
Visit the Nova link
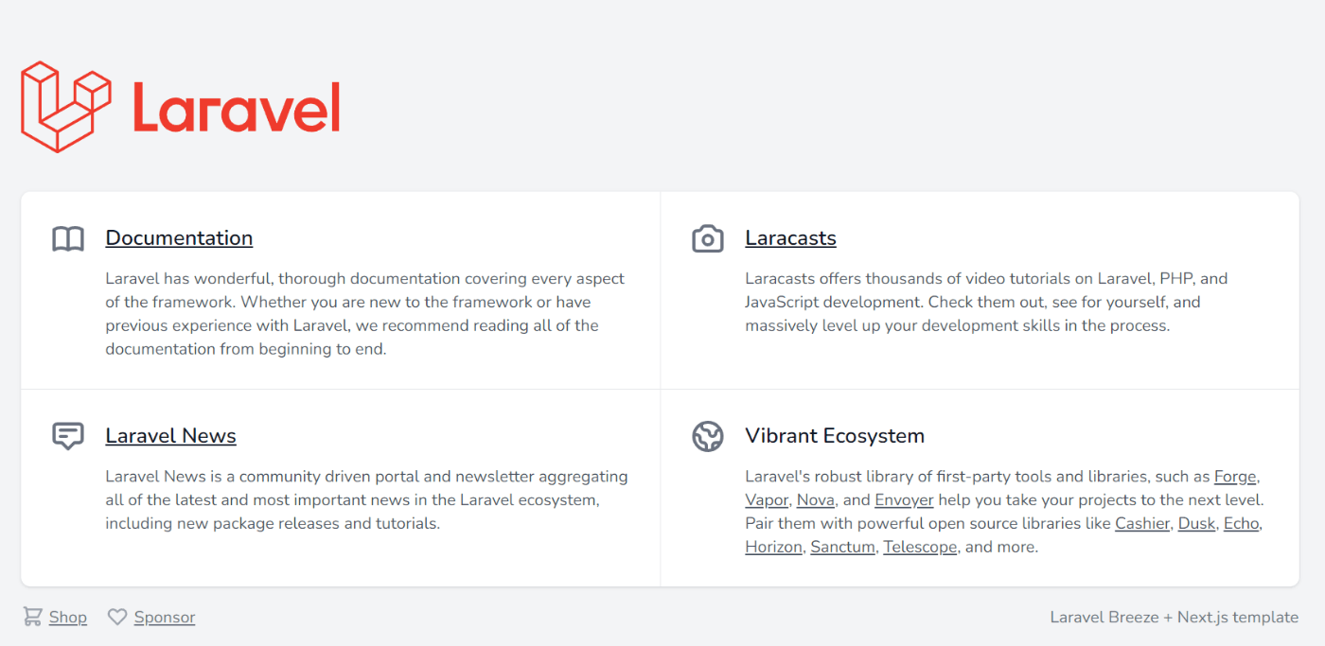click(x=815, y=500)
